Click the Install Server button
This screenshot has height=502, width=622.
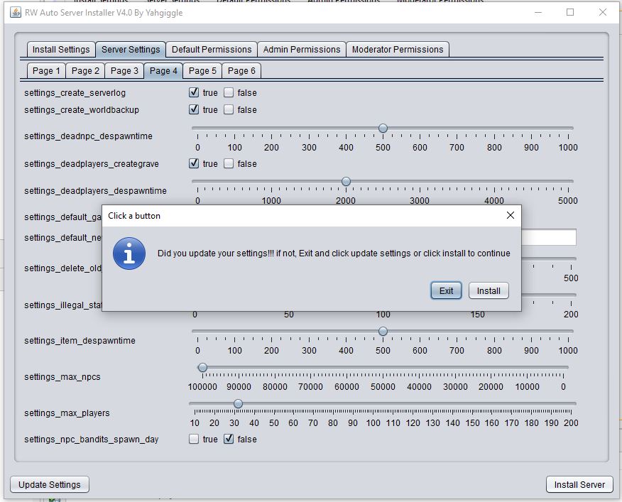click(579, 484)
